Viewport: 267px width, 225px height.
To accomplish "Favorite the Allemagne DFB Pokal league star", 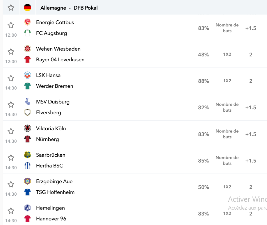I will (11, 8).
